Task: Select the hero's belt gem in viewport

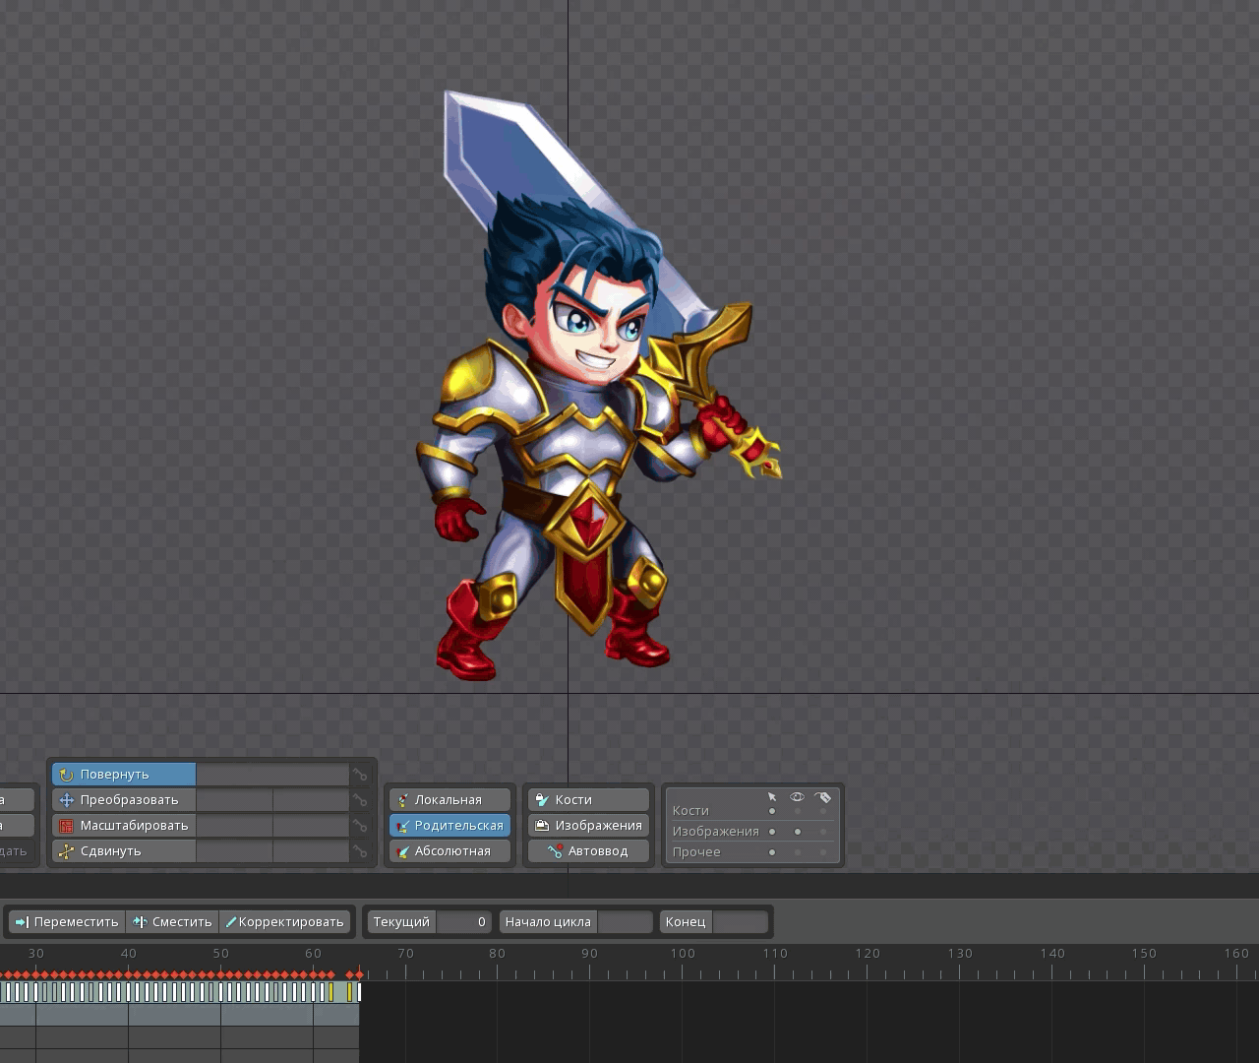Action: tap(590, 520)
